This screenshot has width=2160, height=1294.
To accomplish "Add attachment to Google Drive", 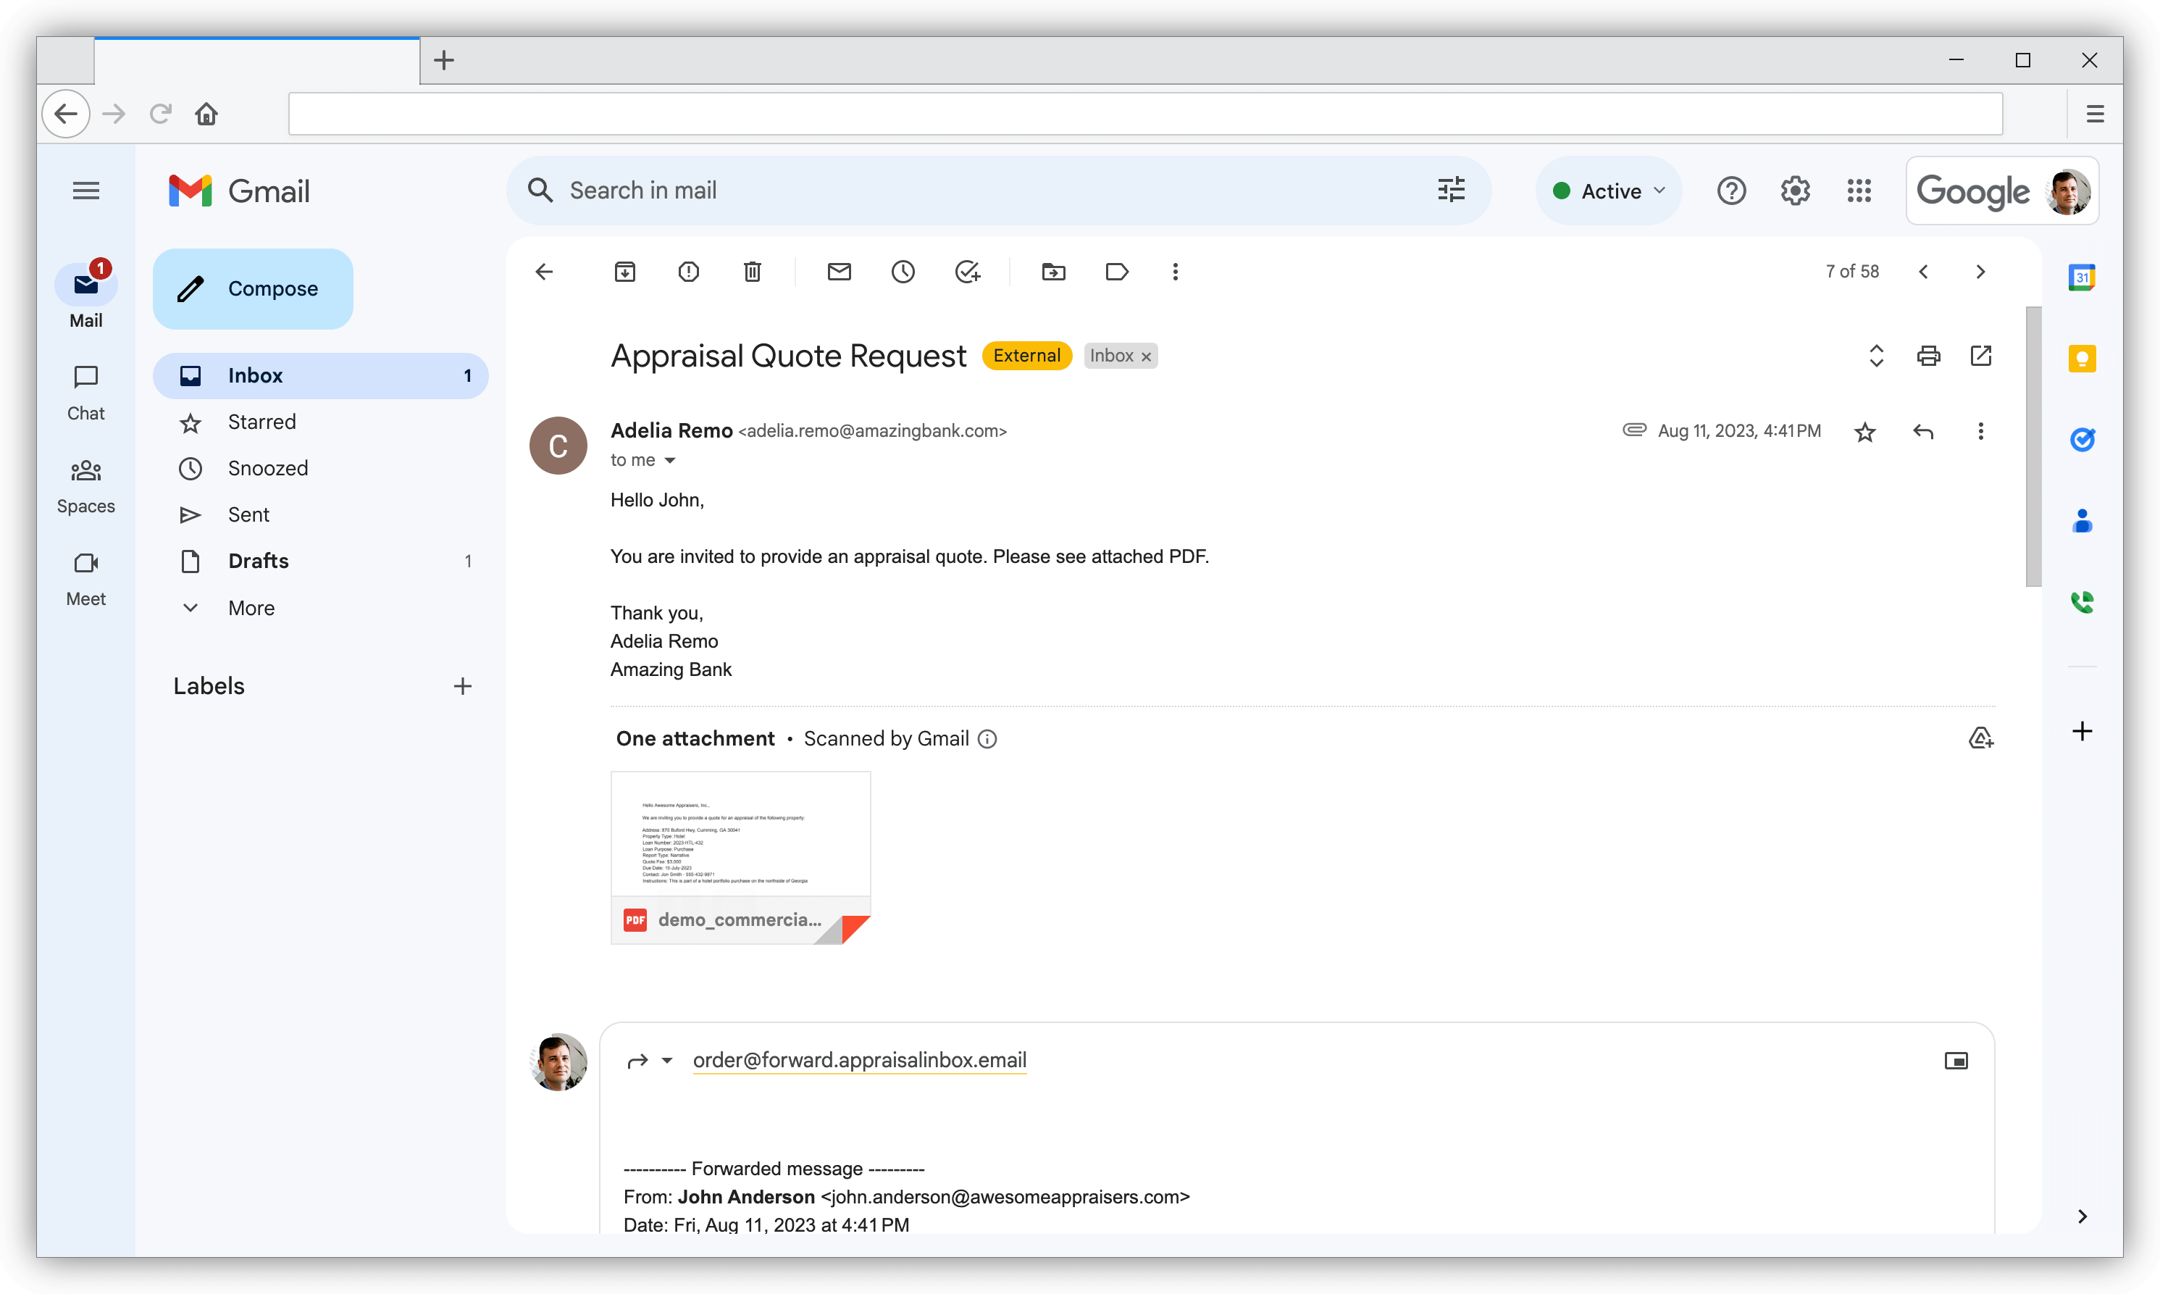I will (1980, 738).
